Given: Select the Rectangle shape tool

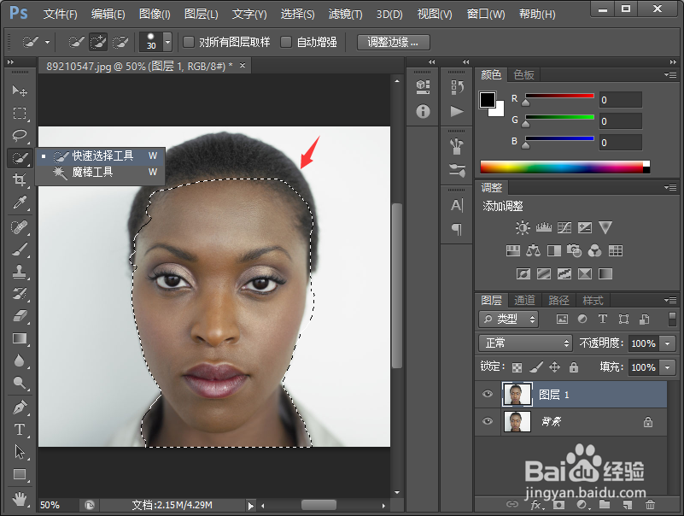Looking at the screenshot, I should 19,474.
